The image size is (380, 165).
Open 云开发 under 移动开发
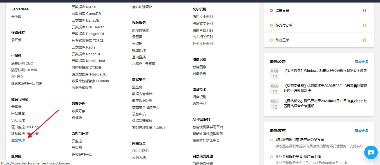click(x=16, y=40)
